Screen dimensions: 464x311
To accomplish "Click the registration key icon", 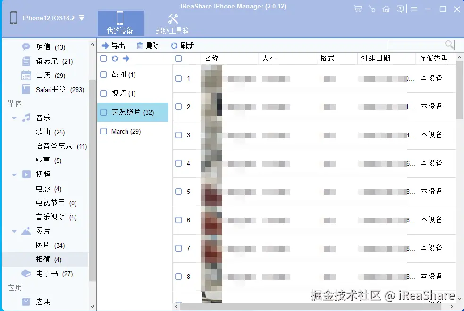I will tap(372, 8).
